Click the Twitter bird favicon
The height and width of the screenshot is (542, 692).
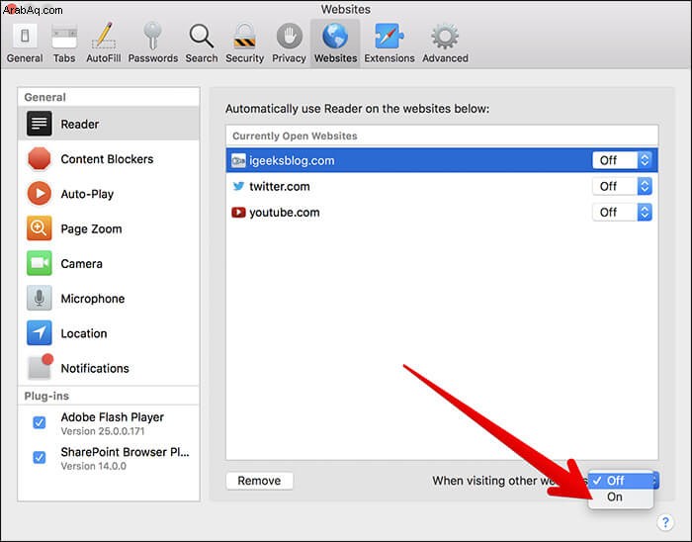238,186
